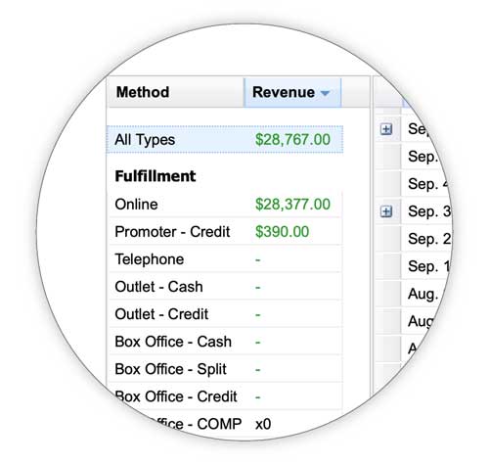Select the first Aug. date row
Image resolution: width=489 pixels, height=464 pixels.
422,294
